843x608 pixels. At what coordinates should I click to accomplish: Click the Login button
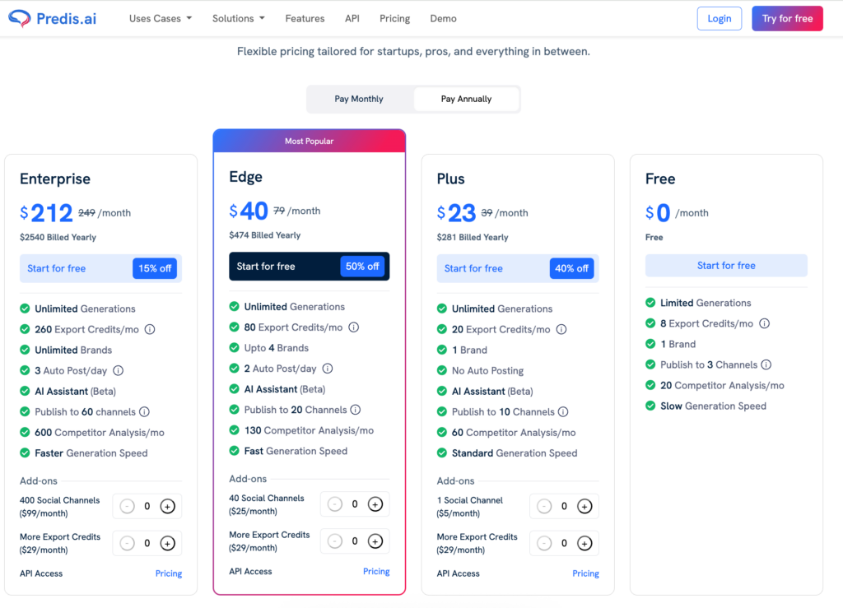pos(719,19)
